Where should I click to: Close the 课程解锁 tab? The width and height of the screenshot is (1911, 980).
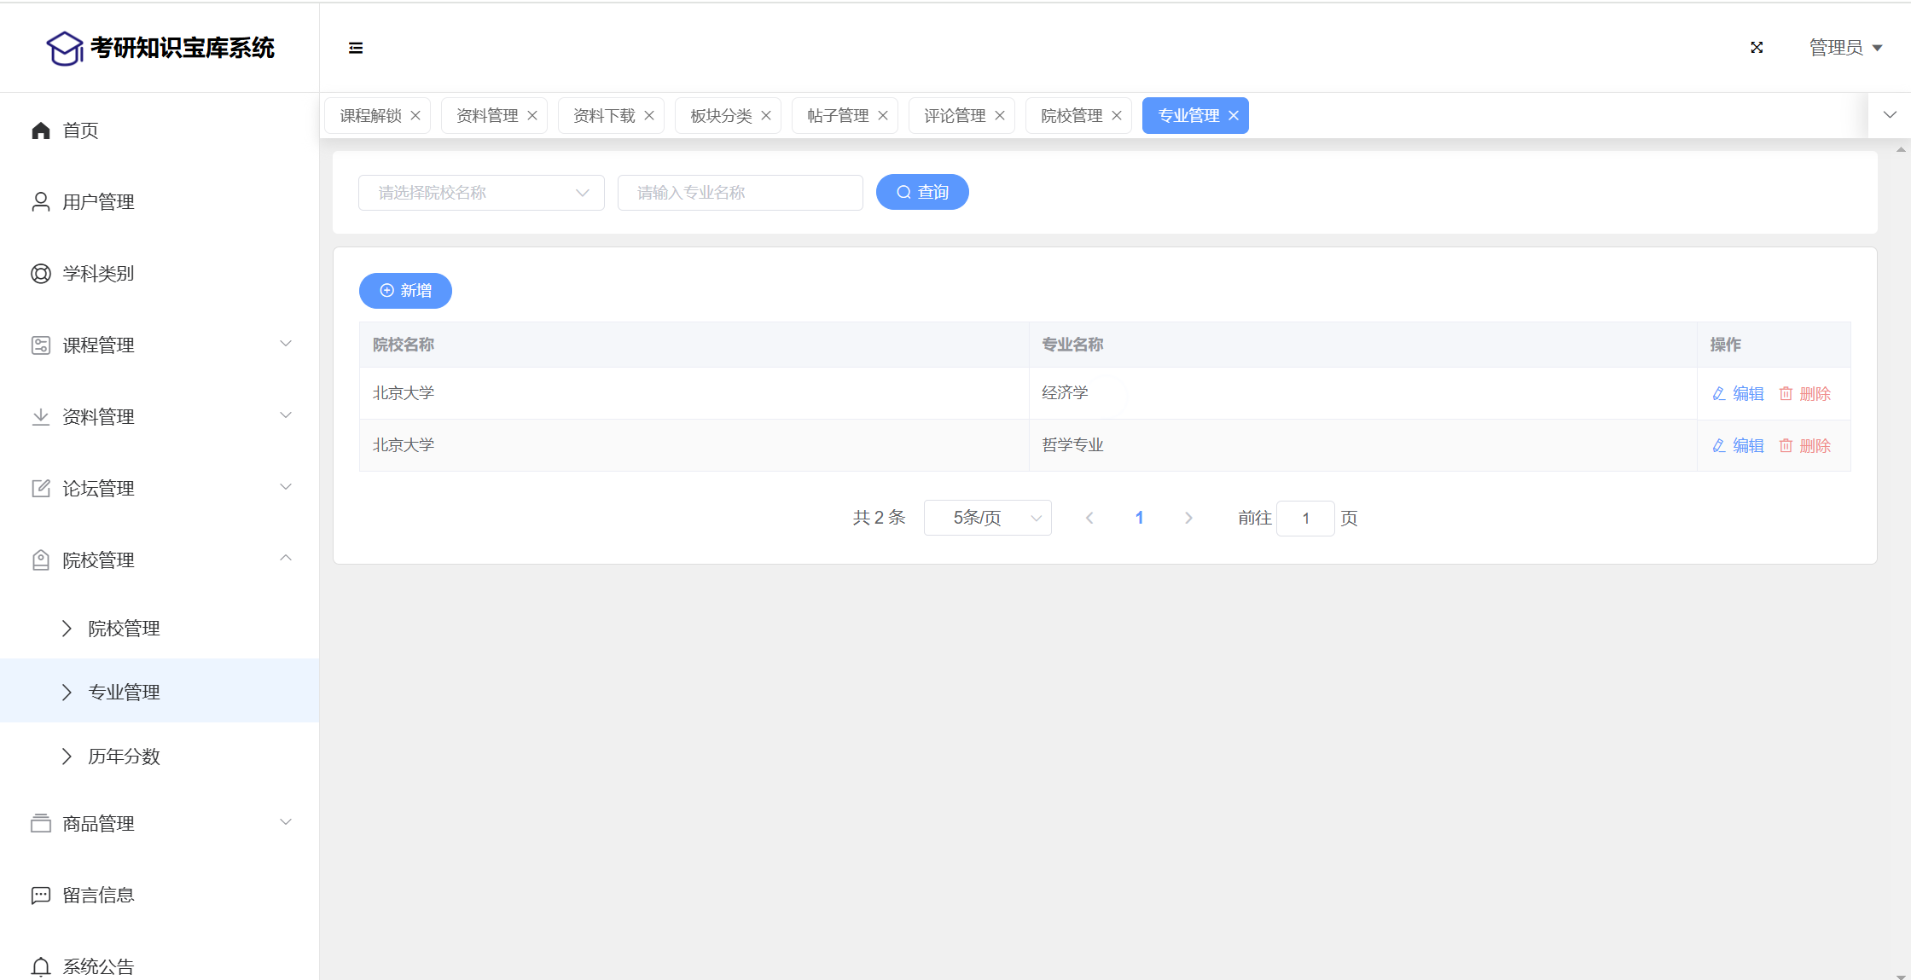415,116
